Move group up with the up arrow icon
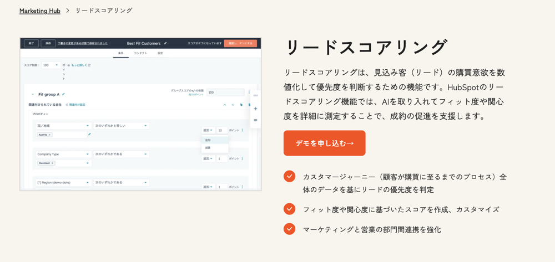This screenshot has height=262, width=555. (x=224, y=105)
